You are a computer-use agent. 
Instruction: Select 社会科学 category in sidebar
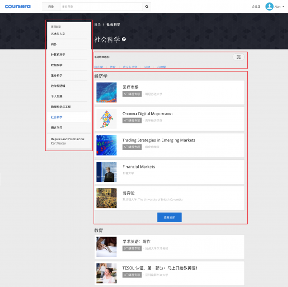click(x=57, y=117)
